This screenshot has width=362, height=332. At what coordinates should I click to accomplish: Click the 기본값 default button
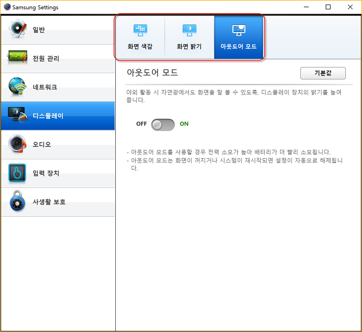[323, 73]
